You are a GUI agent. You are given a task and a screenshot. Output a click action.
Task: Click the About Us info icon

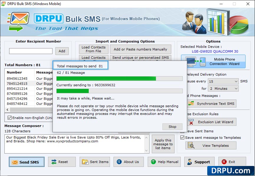[x=119, y=162]
